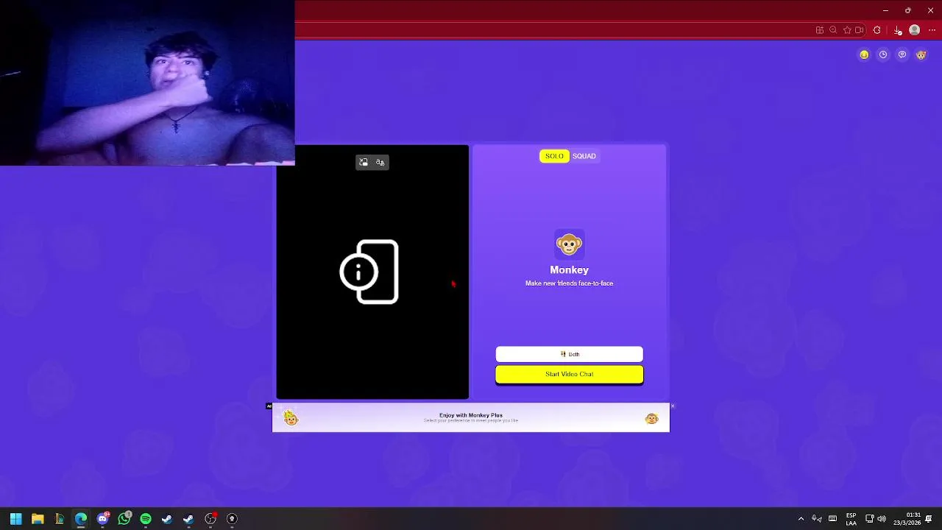Image resolution: width=942 pixels, height=530 pixels.
Task: Close the Monkey Plus ad banner
Action: click(673, 406)
